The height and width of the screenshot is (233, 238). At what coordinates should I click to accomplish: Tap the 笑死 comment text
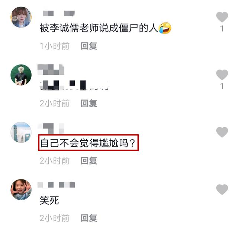[49, 200]
